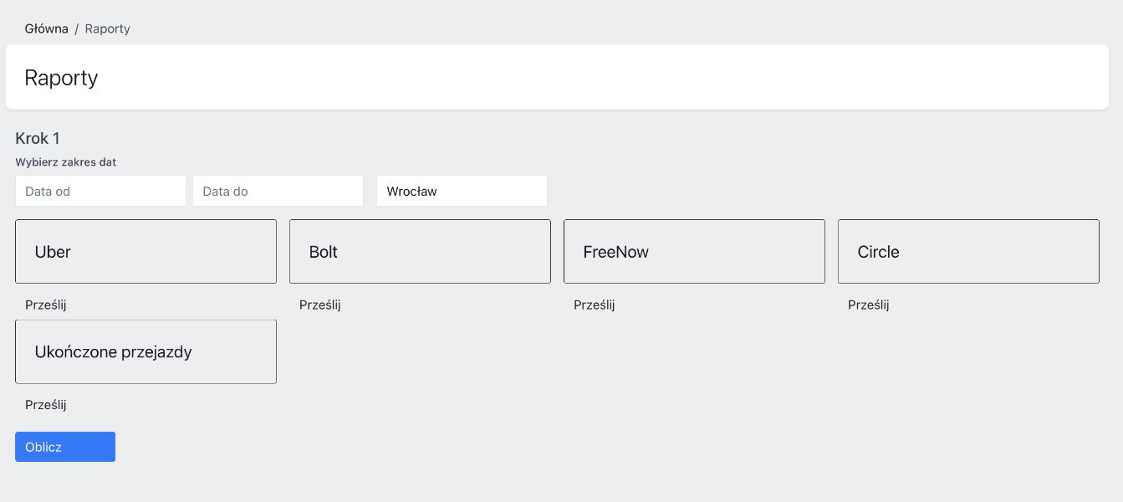Click the Raporty page heading
The width and height of the screenshot is (1123, 502).
tap(61, 78)
